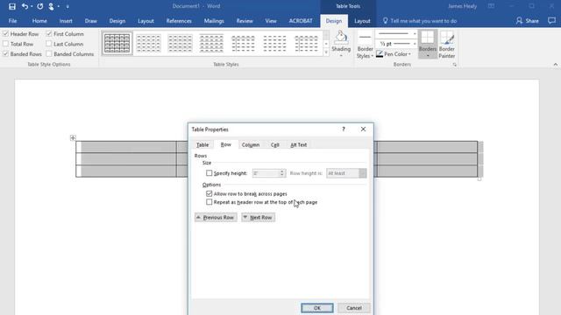Select the second table style thumbnail
Viewport: 561px width, 315px height.
pos(148,43)
